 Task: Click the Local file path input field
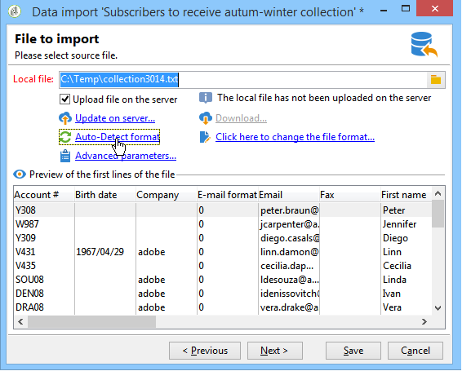tap(242, 80)
